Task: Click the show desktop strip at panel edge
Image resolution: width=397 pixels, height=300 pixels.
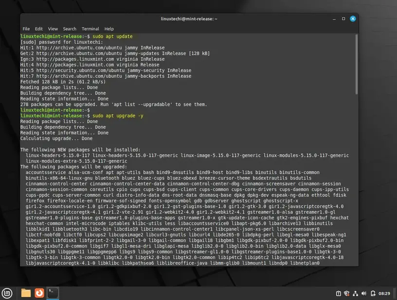Action: (395, 293)
